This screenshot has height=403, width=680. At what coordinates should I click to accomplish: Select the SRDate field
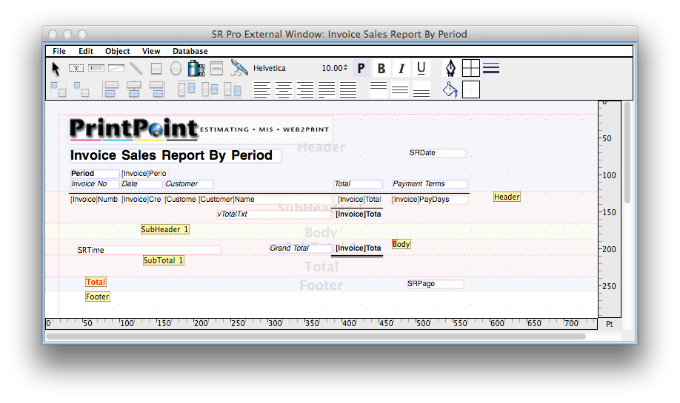tap(437, 153)
